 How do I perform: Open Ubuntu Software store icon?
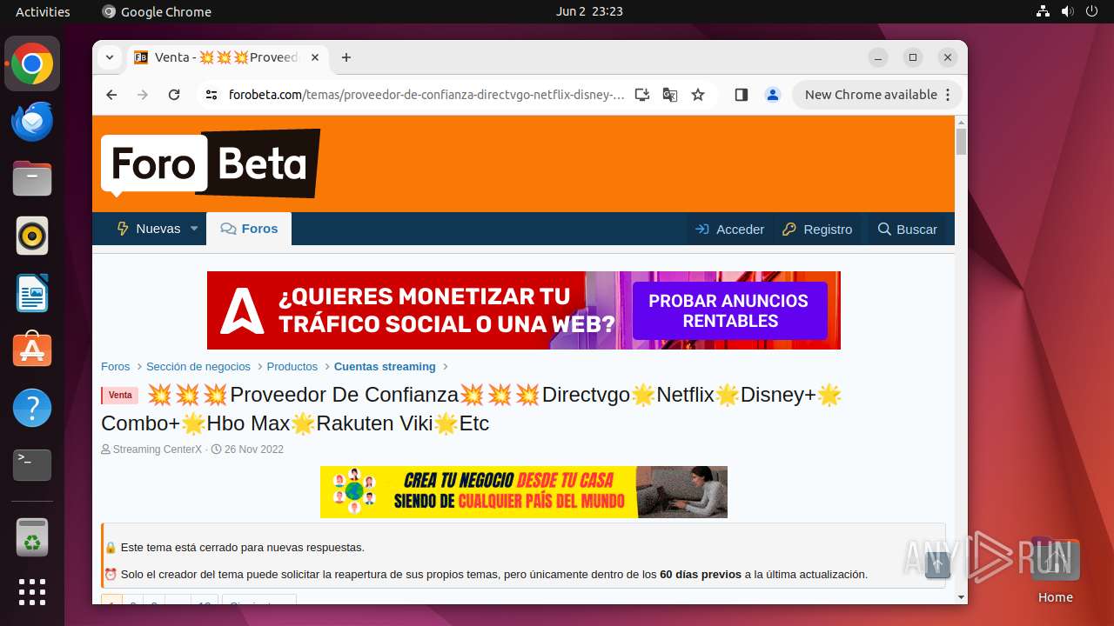[32, 350]
